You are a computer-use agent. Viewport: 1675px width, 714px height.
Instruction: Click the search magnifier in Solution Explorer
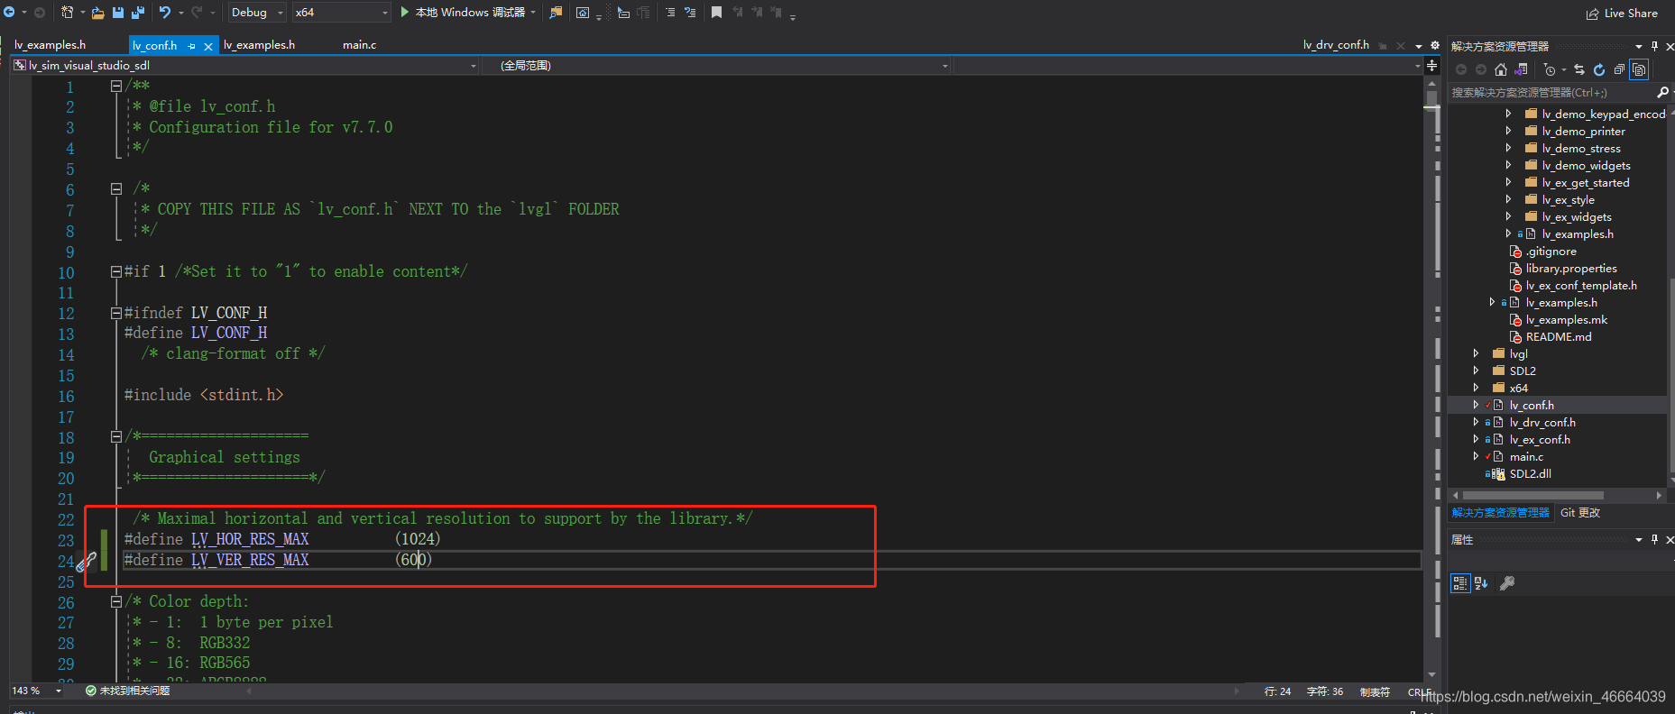pyautogui.click(x=1662, y=92)
